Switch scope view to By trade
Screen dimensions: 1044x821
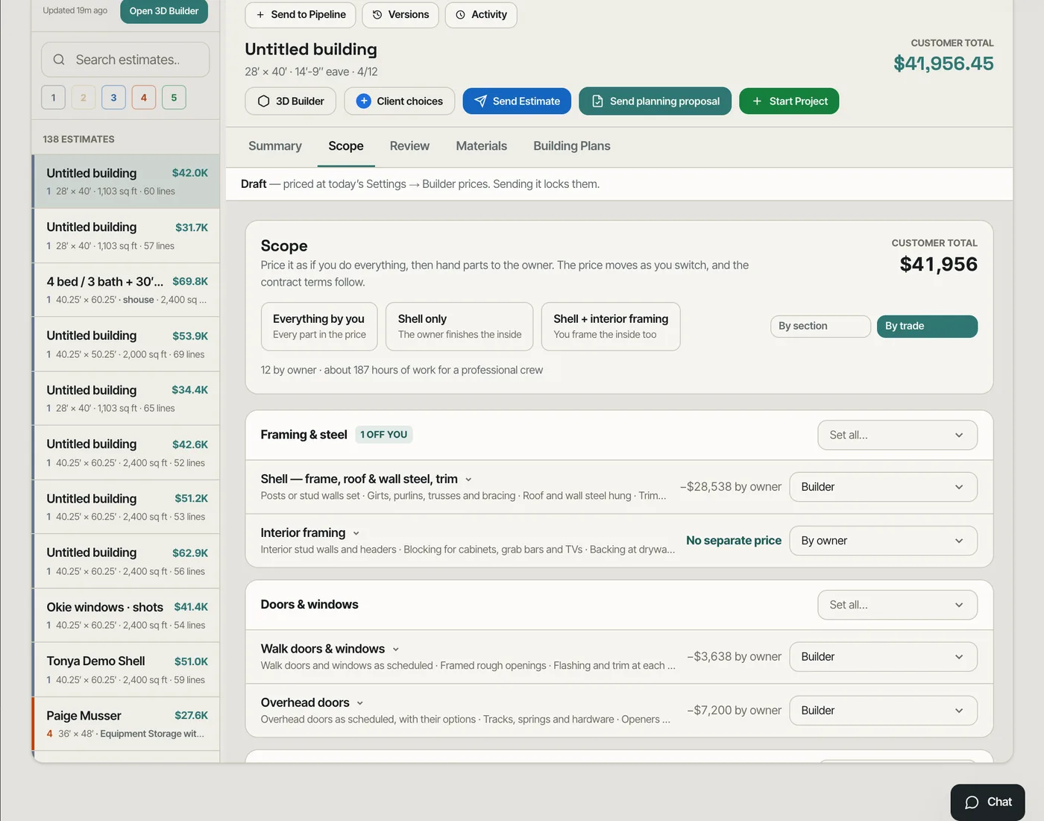pyautogui.click(x=927, y=327)
